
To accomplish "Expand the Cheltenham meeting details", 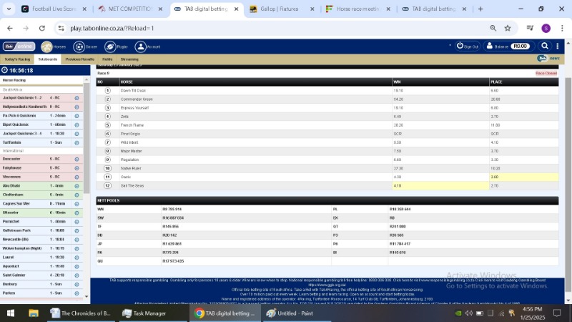I will [x=77, y=195].
